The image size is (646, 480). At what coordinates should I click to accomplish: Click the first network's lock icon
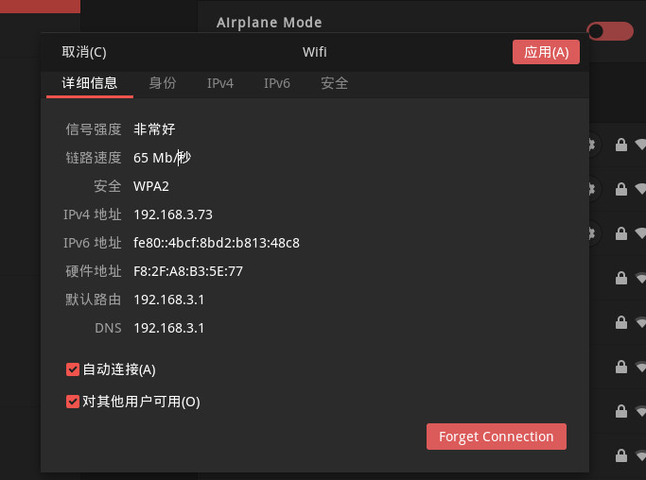coord(620,145)
